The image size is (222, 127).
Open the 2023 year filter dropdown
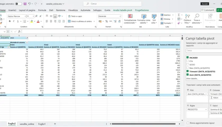click(27, 38)
